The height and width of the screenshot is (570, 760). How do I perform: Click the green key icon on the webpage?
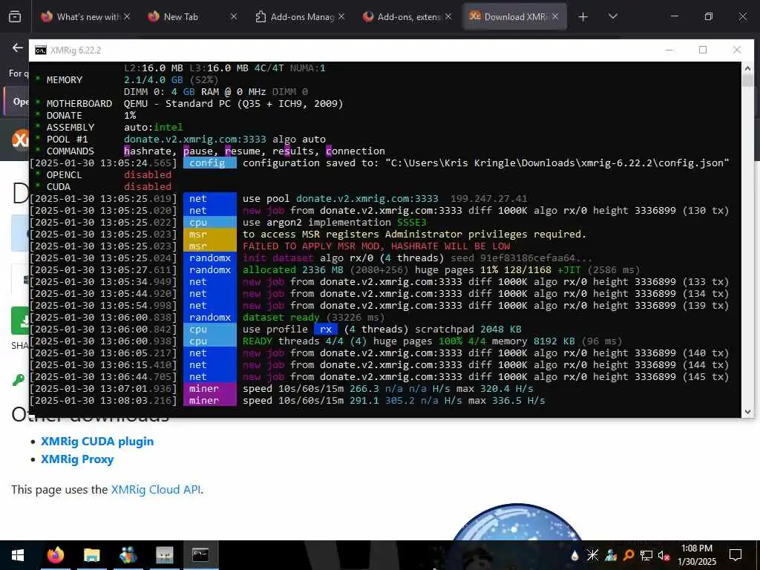point(19,379)
